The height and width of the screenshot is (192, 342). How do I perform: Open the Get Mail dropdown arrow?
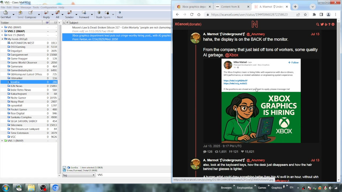pyautogui.click(x=13, y=15)
